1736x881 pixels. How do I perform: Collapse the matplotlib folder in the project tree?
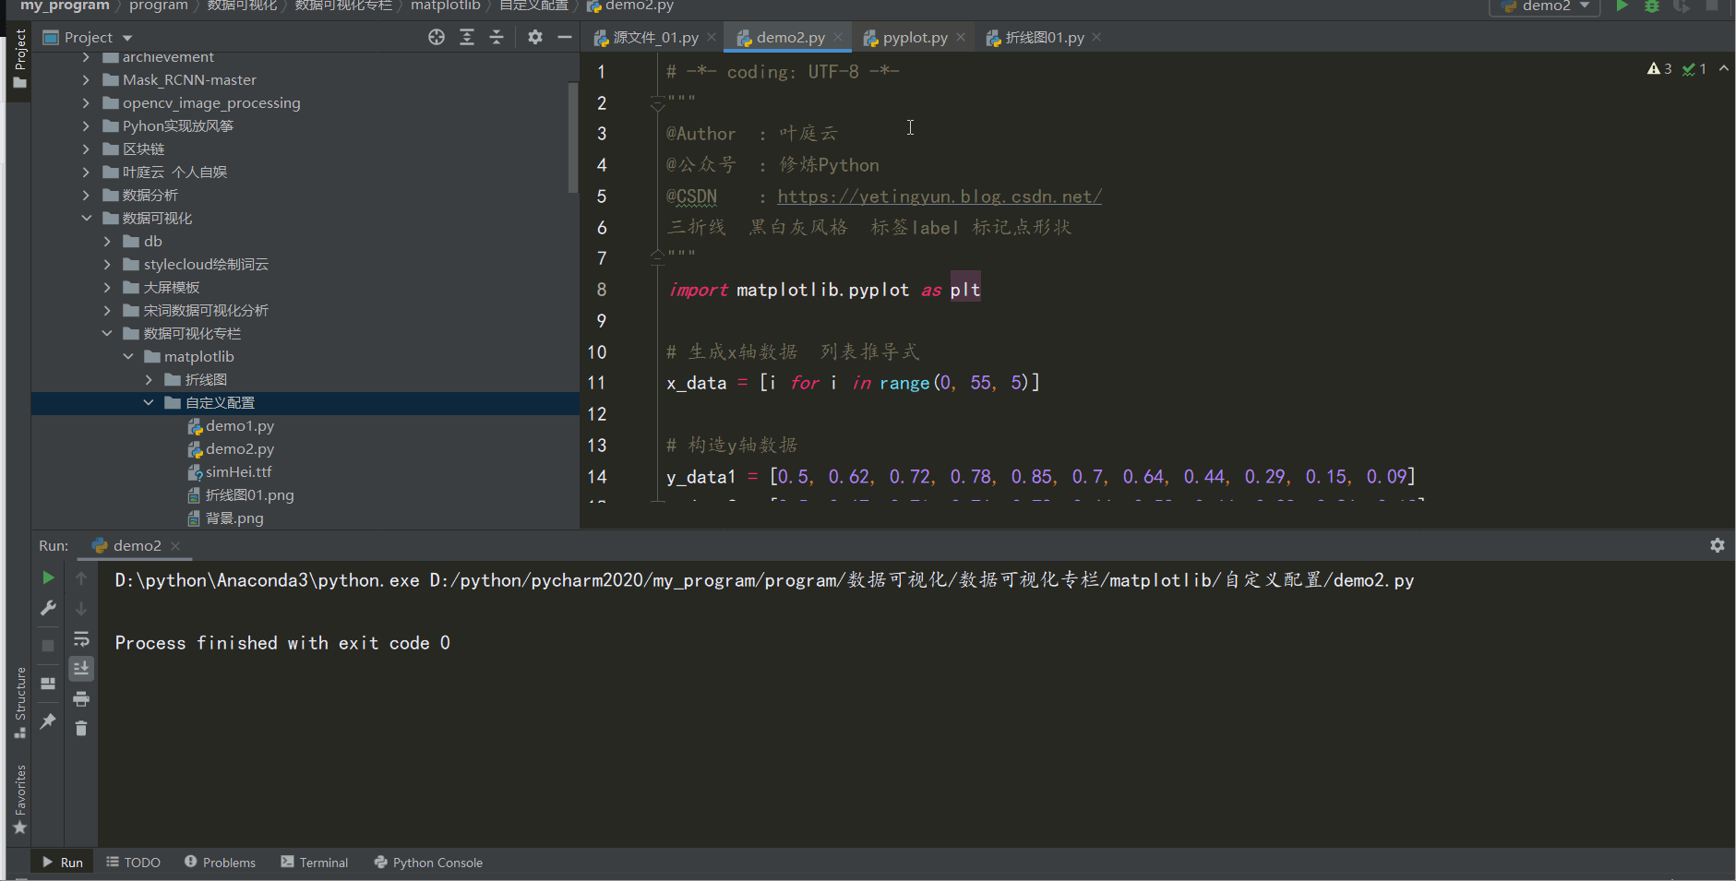point(128,357)
